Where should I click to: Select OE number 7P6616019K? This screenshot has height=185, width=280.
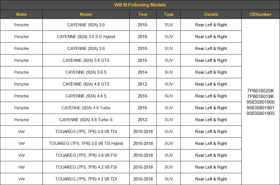tap(260, 96)
